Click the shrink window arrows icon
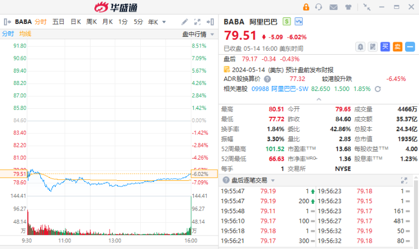Viewport: 419px width, 249px height. point(367,7)
